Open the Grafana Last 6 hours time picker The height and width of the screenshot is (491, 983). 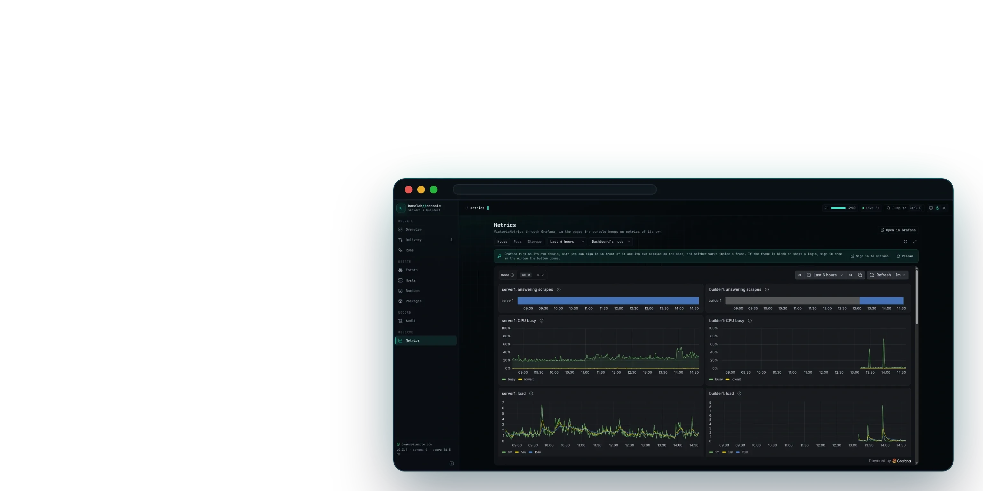825,275
